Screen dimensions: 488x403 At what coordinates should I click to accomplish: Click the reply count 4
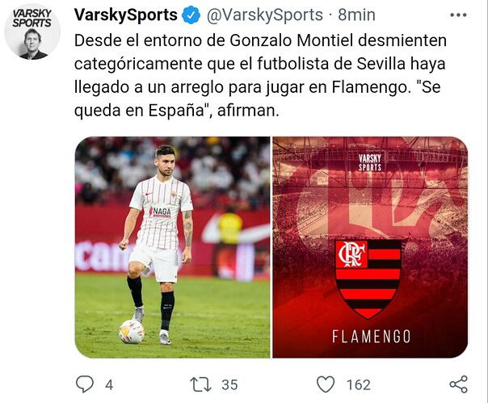[109, 385]
